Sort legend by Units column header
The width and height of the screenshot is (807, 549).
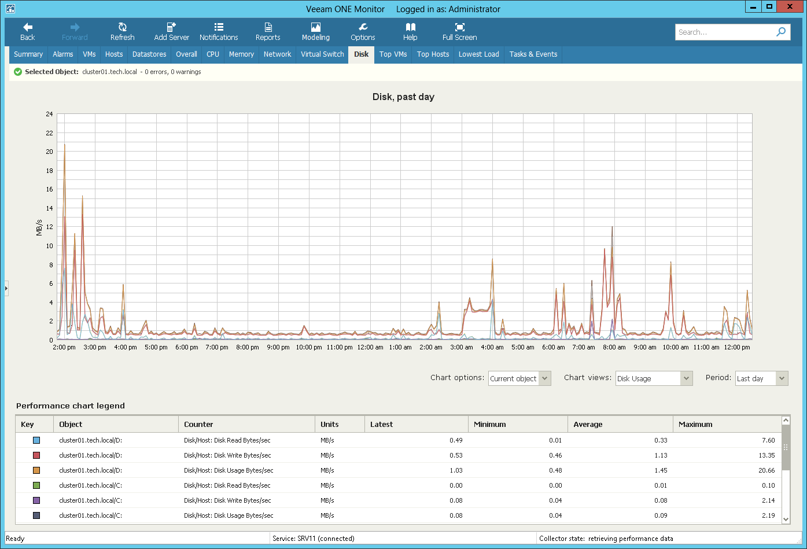pyautogui.click(x=340, y=424)
